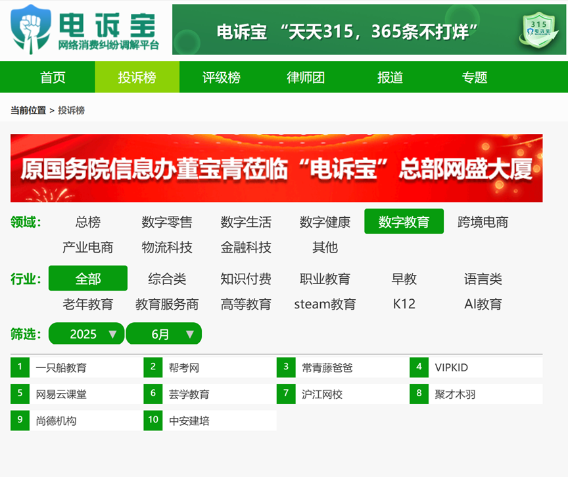Image resolution: width=568 pixels, height=477 pixels.
Task: Select the highlighted 数字教育 domain
Action: [404, 221]
